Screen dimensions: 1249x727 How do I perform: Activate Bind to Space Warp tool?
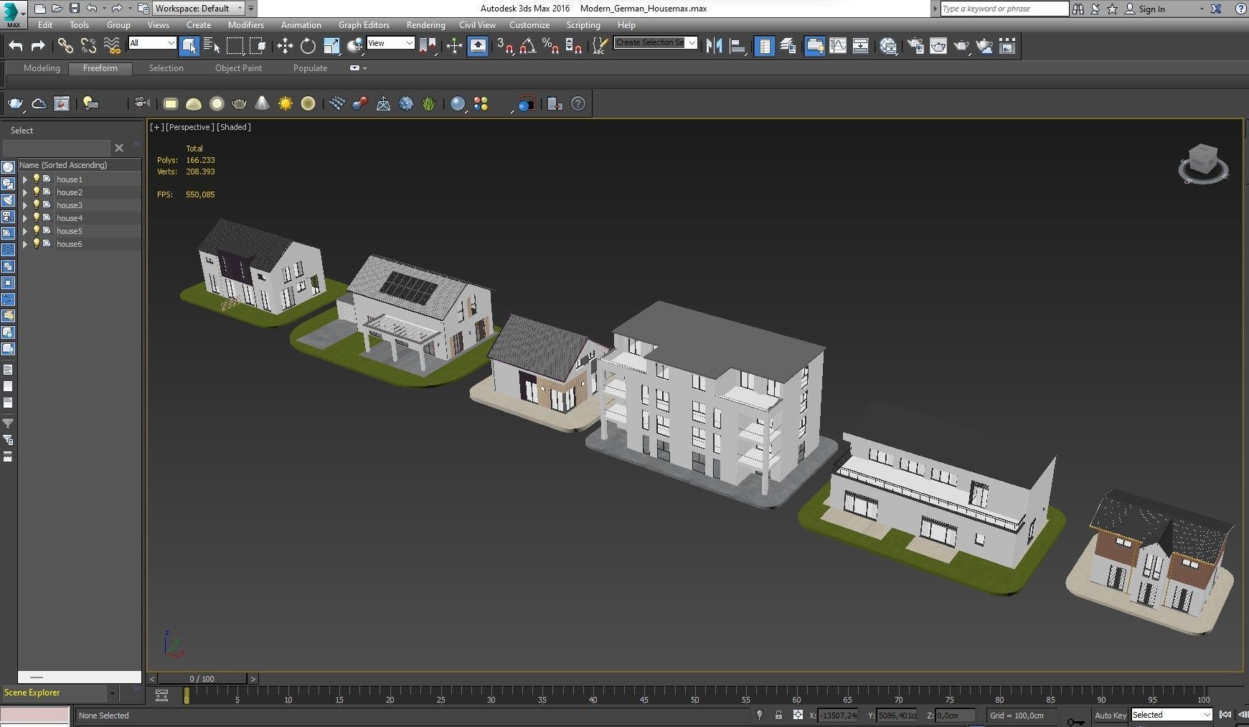tap(112, 46)
